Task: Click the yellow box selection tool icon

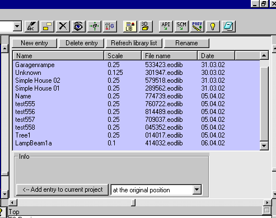Action: tap(47, 26)
